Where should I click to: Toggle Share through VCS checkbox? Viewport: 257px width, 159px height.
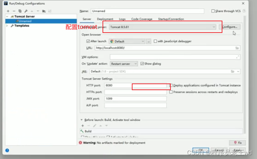click(213, 11)
